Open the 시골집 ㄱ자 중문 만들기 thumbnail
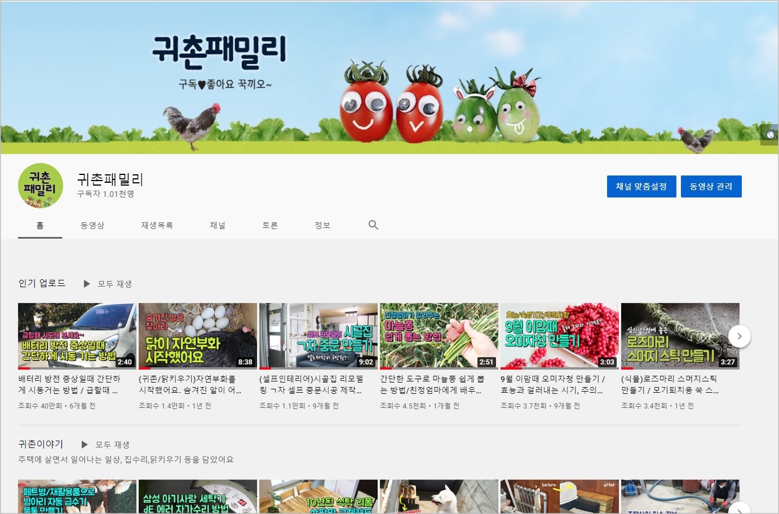The height and width of the screenshot is (514, 779). point(318,336)
